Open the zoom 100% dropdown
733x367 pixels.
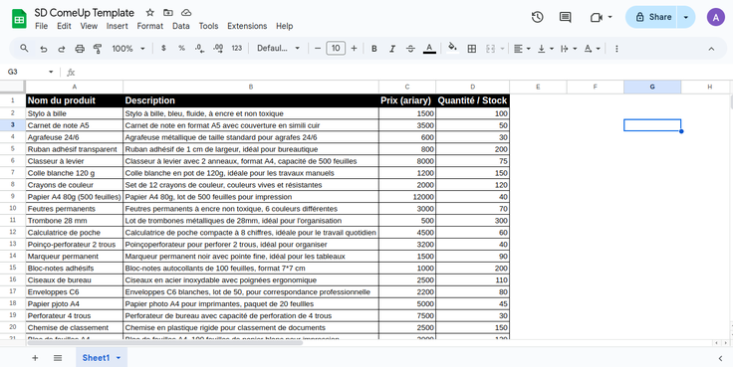click(128, 49)
